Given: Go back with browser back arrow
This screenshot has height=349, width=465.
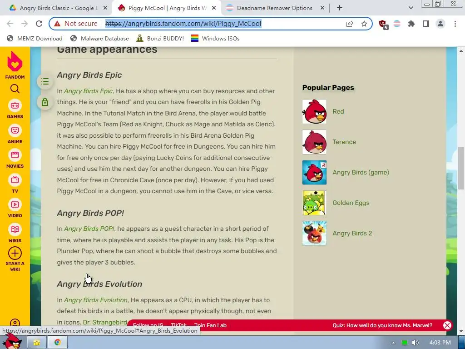Looking at the screenshot, I should pos(10,24).
